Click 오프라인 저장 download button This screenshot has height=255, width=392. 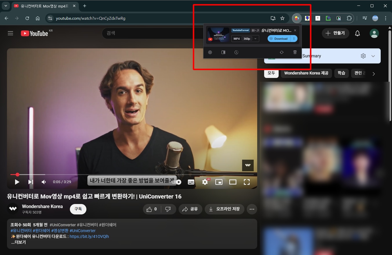click(x=224, y=209)
